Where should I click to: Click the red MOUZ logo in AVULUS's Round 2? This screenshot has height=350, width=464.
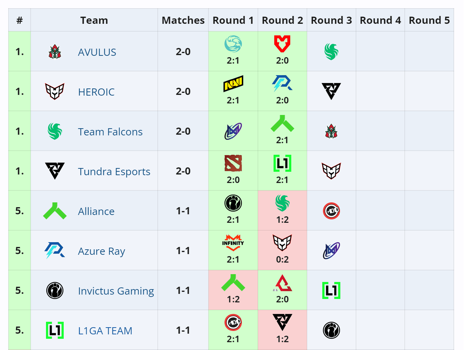282,44
